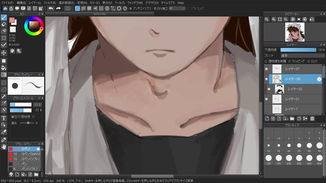Select Pen (Soft) brush

click(x=24, y=169)
